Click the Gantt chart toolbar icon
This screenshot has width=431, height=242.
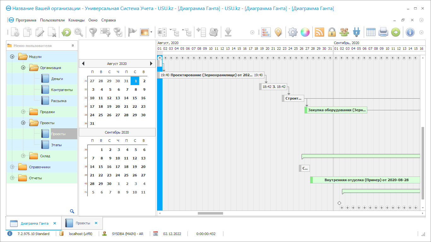click(x=266, y=32)
